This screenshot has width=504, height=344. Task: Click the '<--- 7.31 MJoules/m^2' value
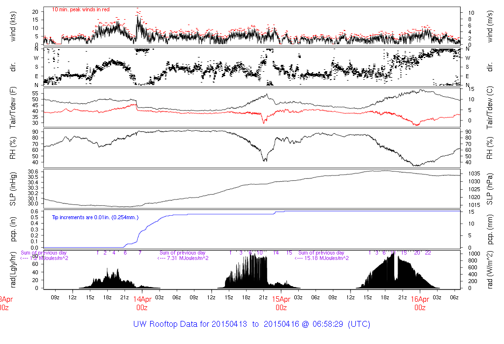click(x=183, y=258)
